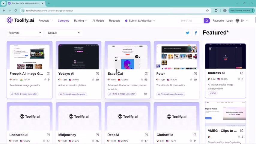The image size is (256, 144).
Task: Favourite Fotor with its star icon
Action: pyautogui.click(x=191, y=79)
